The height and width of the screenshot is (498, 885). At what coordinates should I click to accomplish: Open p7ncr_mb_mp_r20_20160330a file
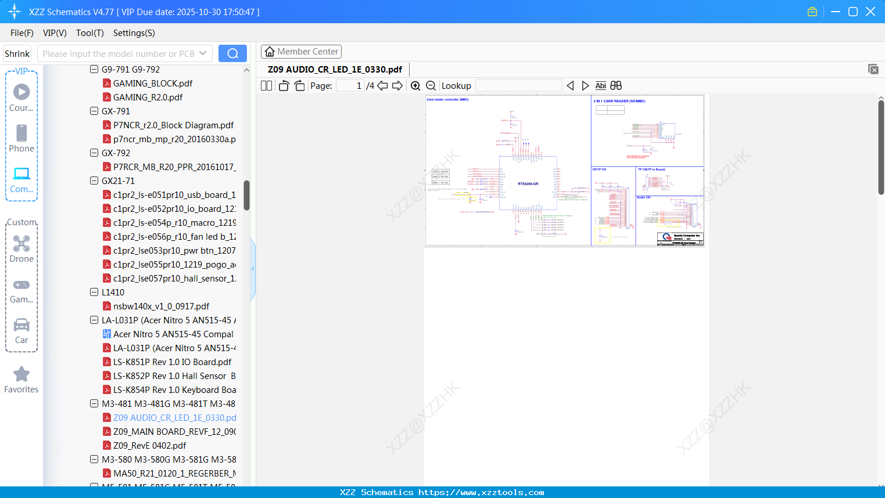pos(174,139)
